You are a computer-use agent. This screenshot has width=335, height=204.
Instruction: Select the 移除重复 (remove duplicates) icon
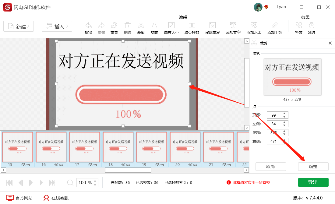212,27
